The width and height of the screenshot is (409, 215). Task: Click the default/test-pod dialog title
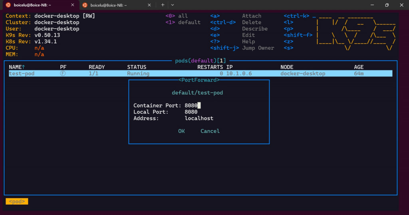197,93
